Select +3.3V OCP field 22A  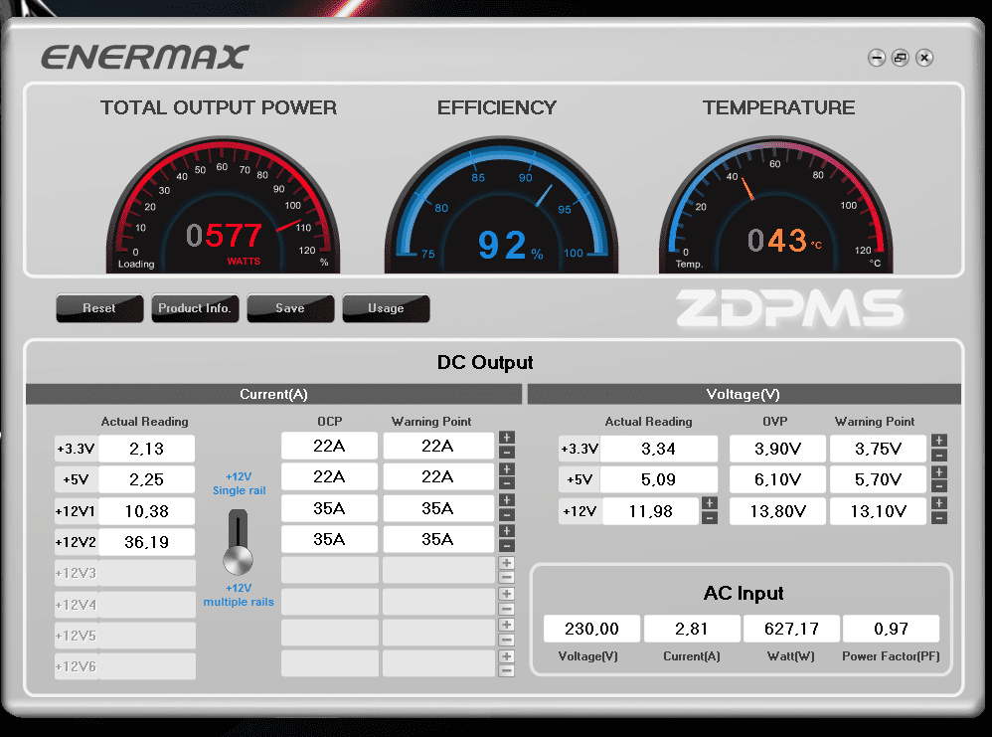330,446
